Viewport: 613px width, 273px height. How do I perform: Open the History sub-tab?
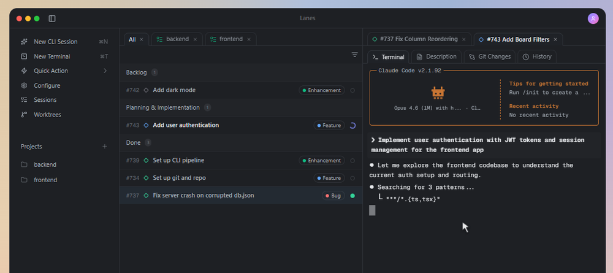tap(537, 56)
